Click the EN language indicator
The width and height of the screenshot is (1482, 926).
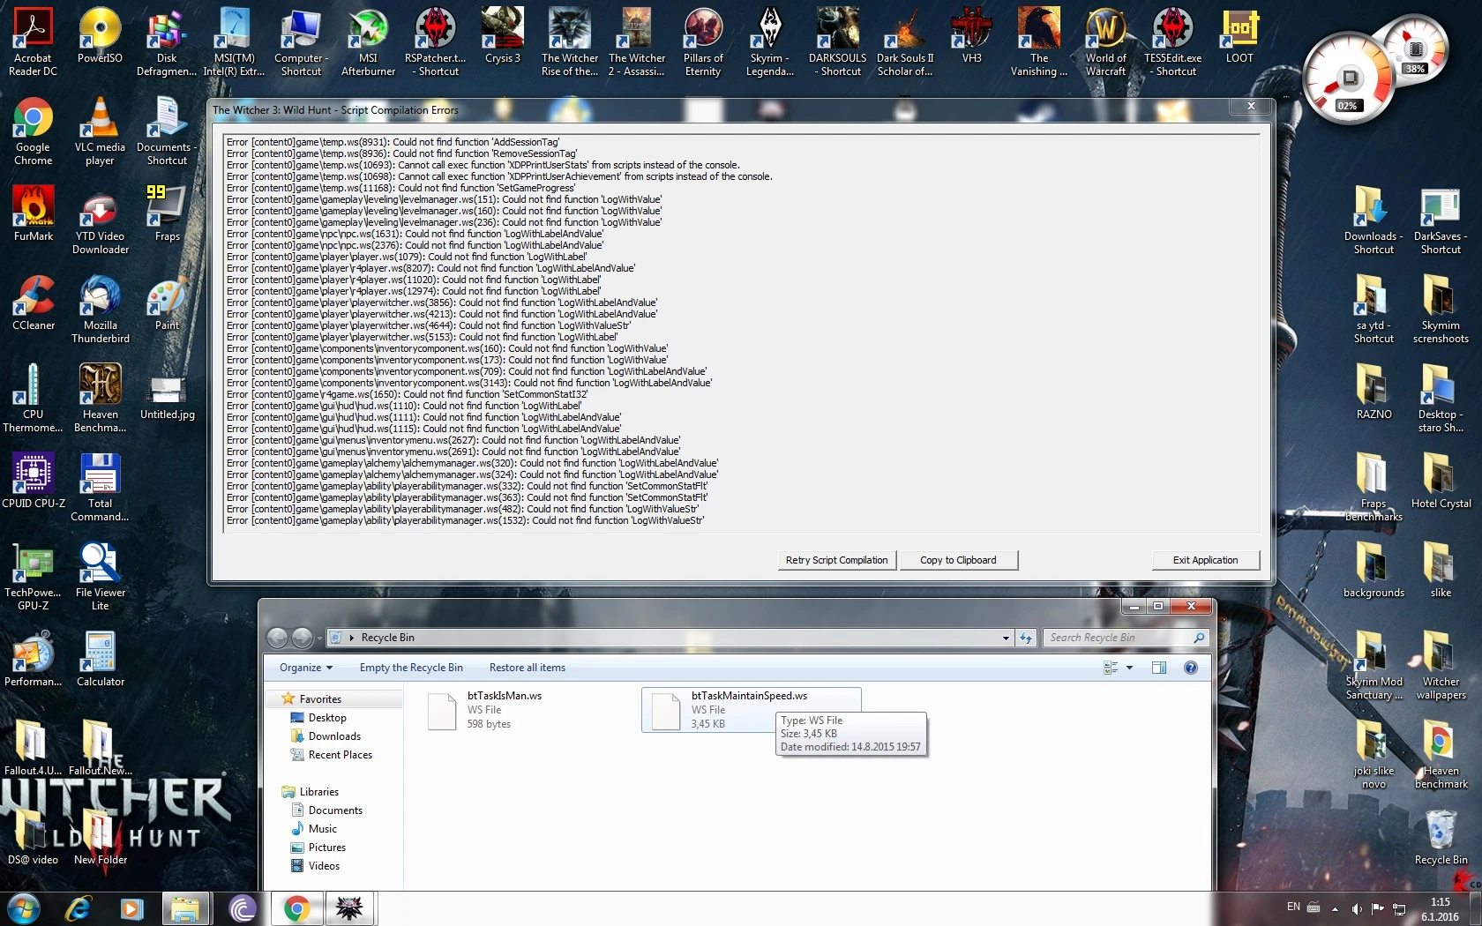tap(1293, 907)
